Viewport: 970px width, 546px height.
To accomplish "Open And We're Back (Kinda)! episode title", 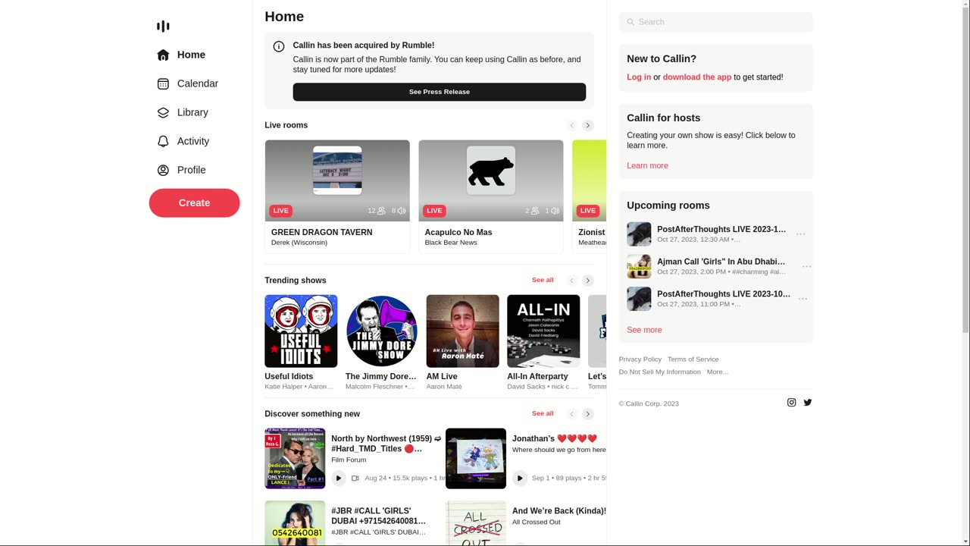I will tap(559, 511).
